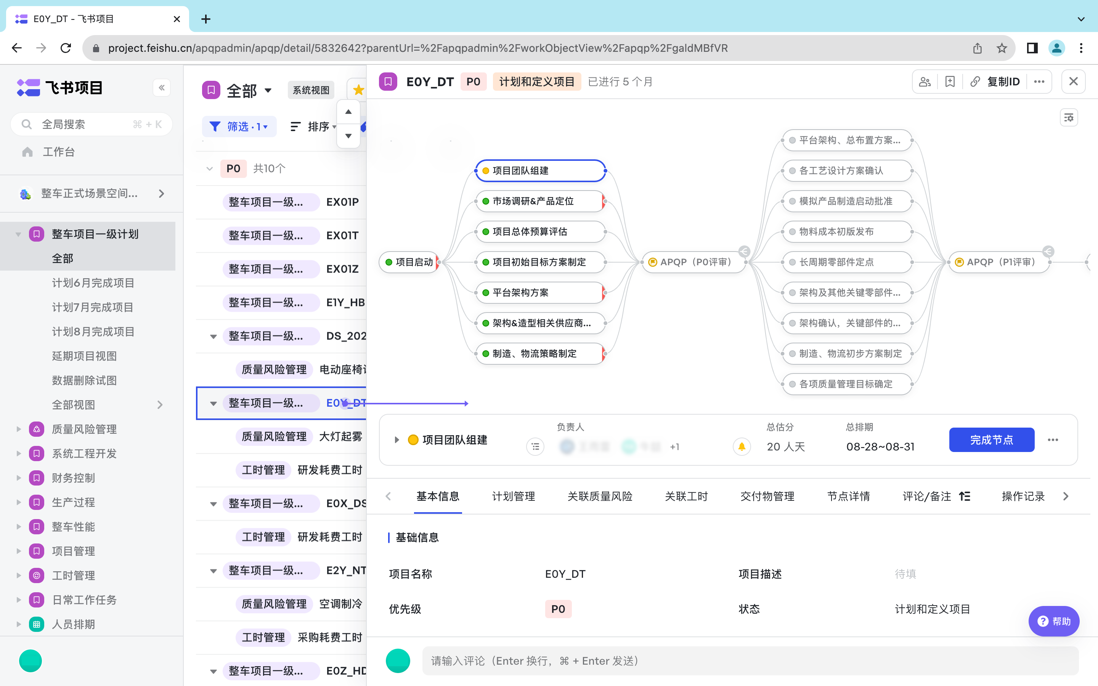Click the copy link icon near 复制ID
1098x686 pixels.
click(975, 82)
